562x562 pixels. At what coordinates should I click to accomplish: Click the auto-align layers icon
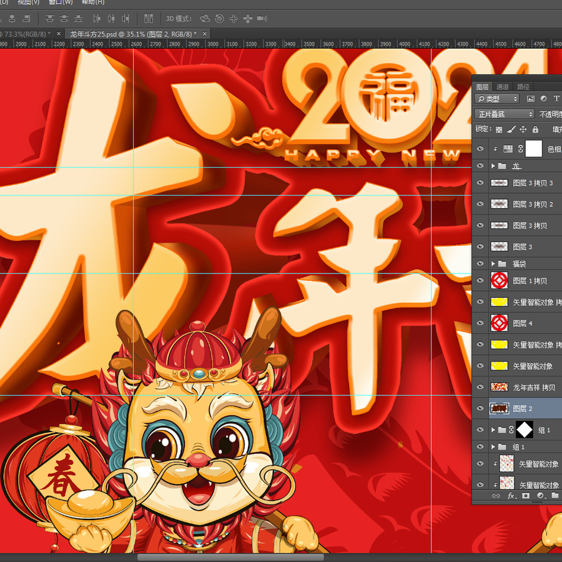click(x=149, y=18)
